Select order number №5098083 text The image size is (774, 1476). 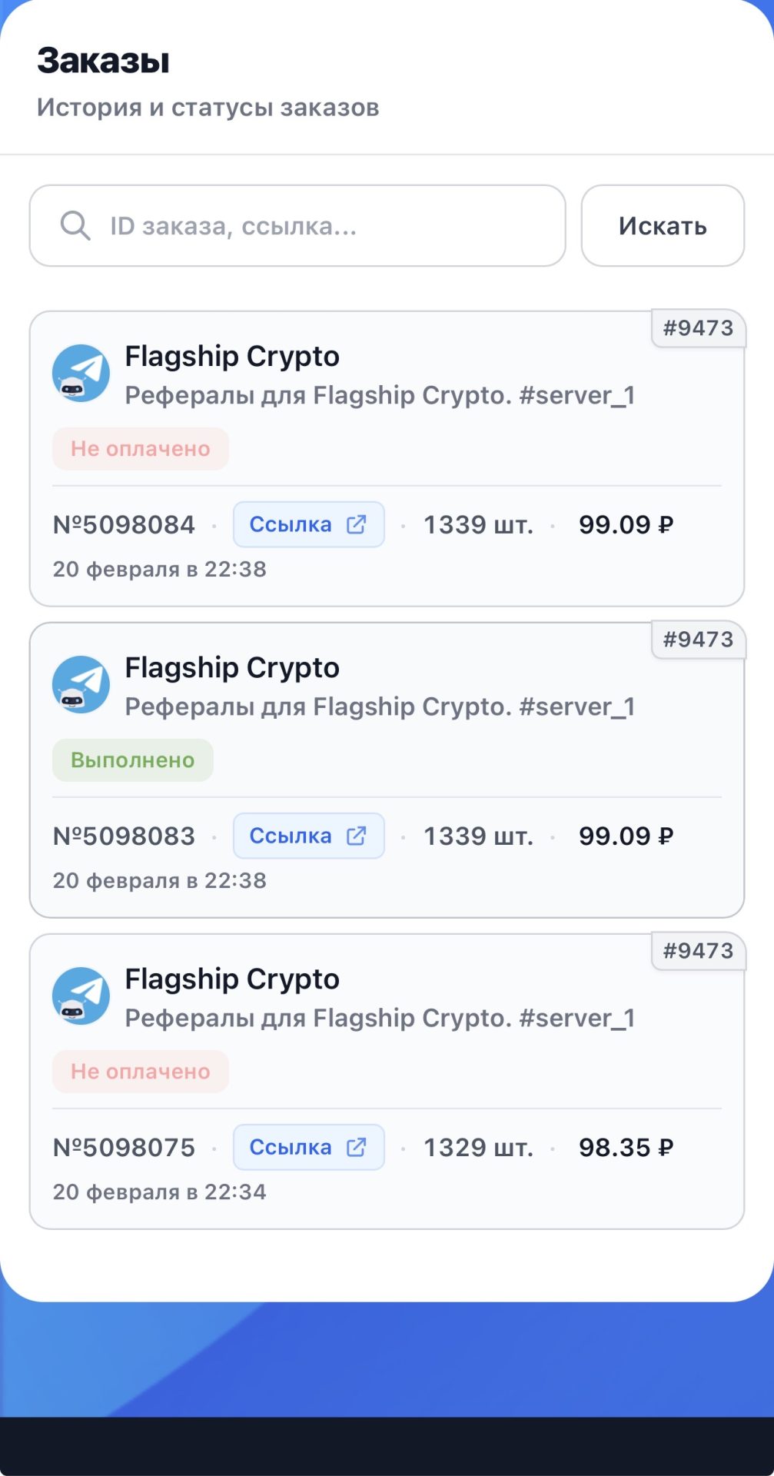click(124, 836)
